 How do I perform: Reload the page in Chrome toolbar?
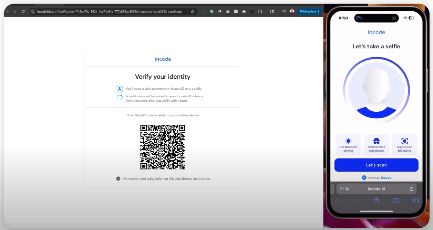click(23, 11)
